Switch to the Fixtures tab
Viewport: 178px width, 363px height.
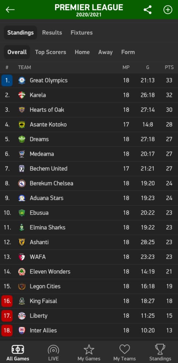click(x=82, y=33)
